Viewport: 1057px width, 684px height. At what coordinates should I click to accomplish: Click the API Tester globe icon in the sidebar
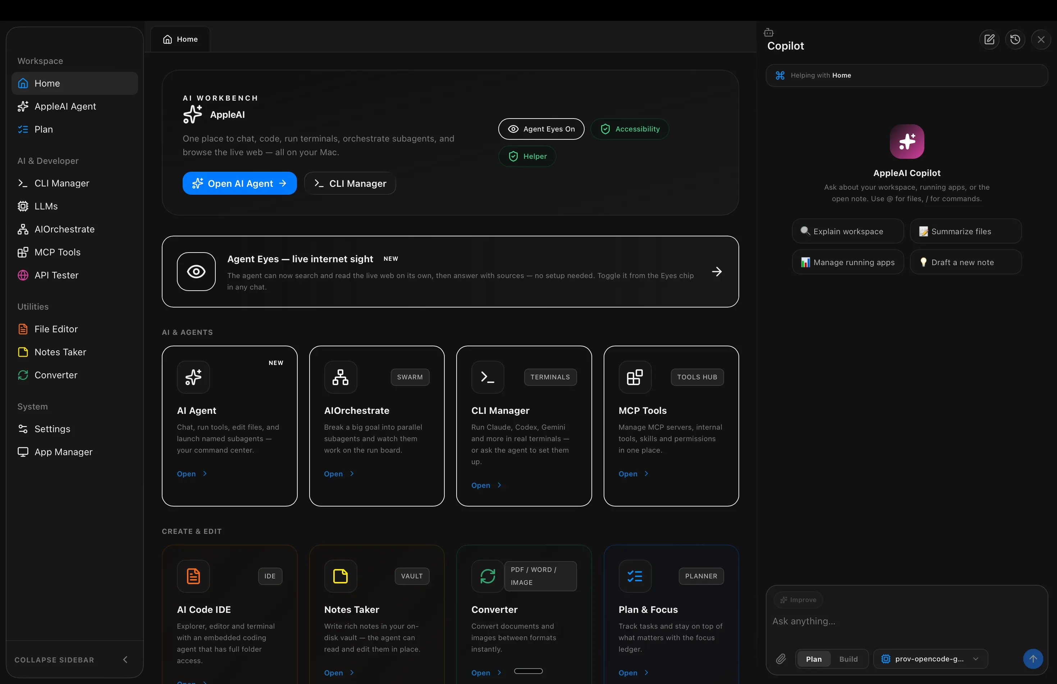[x=23, y=275]
